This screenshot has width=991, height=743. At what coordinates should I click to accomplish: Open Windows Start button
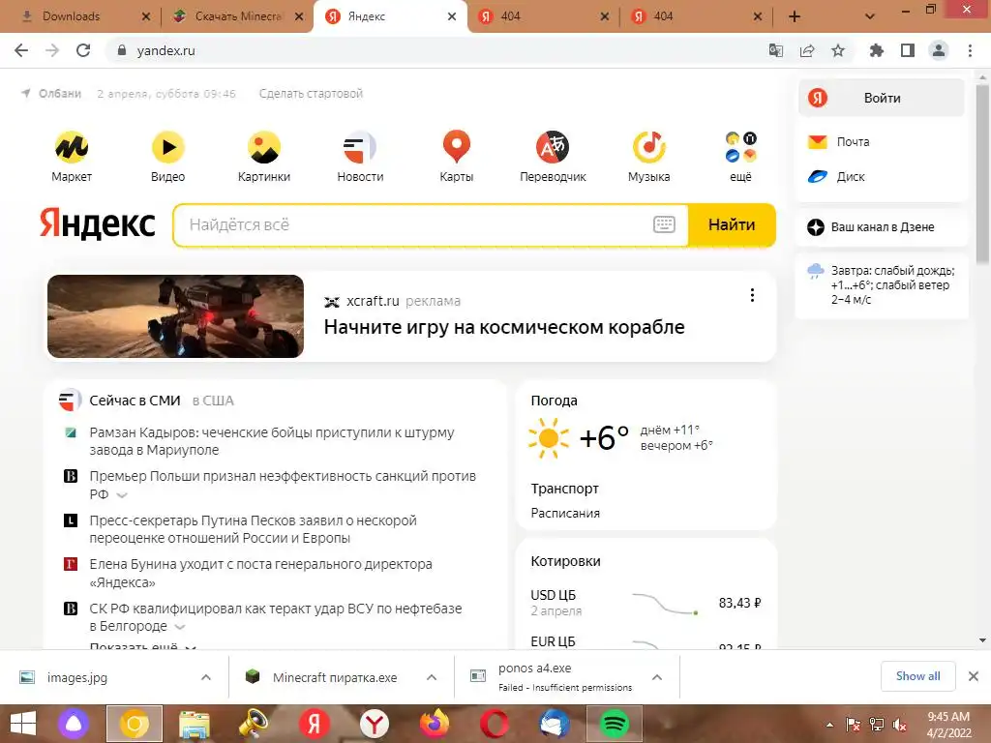click(x=23, y=724)
